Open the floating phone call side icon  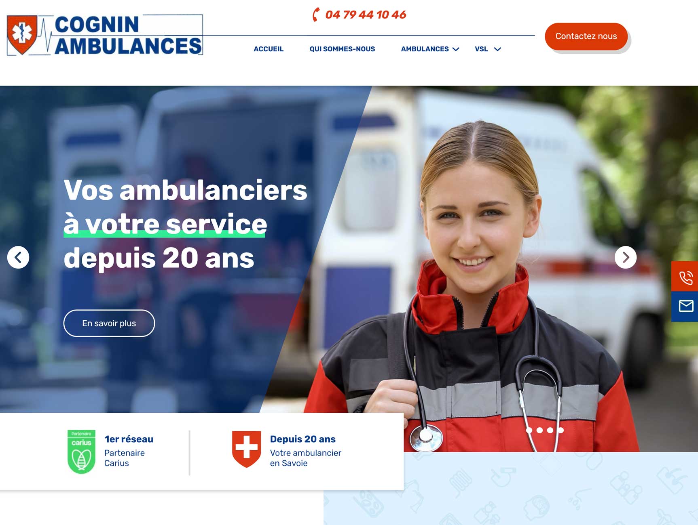[x=685, y=277]
